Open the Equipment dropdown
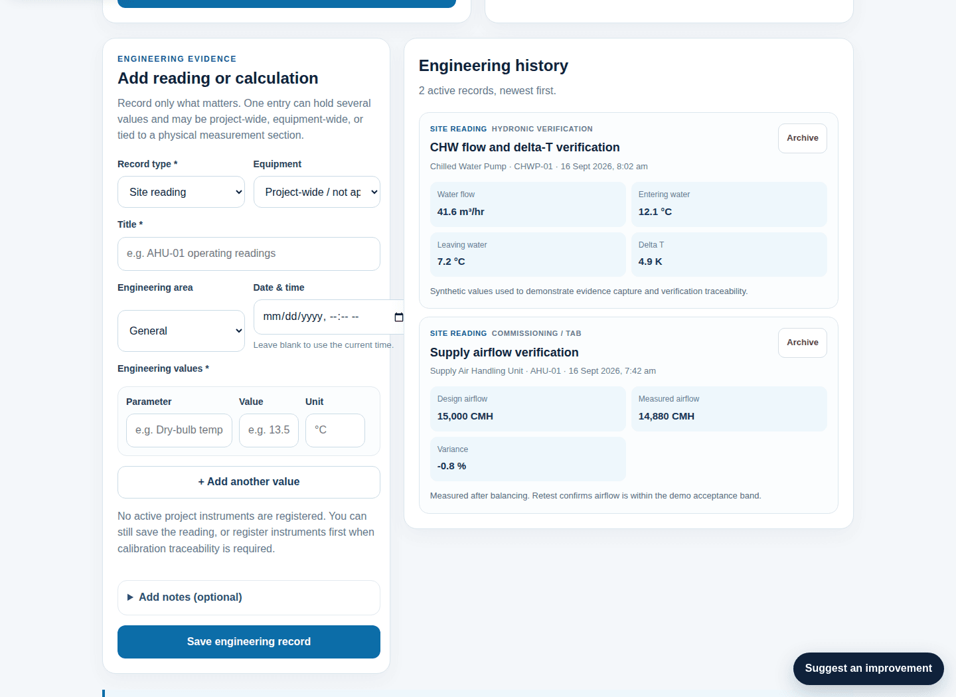 (x=317, y=192)
